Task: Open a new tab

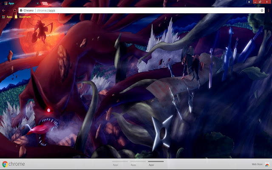Action: point(45,3)
